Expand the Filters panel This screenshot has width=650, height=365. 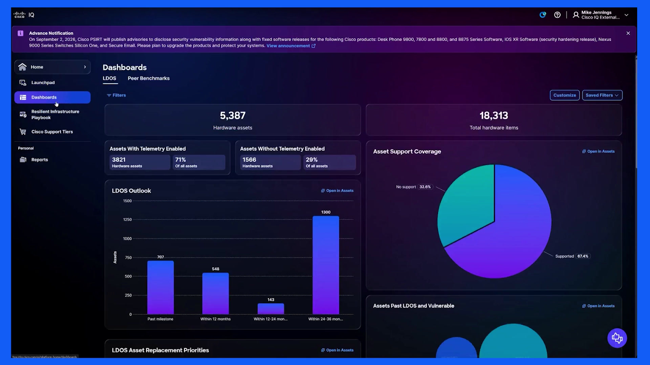pyautogui.click(x=116, y=95)
